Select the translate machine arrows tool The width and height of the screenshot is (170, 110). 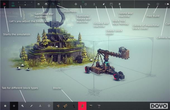[76, 4]
